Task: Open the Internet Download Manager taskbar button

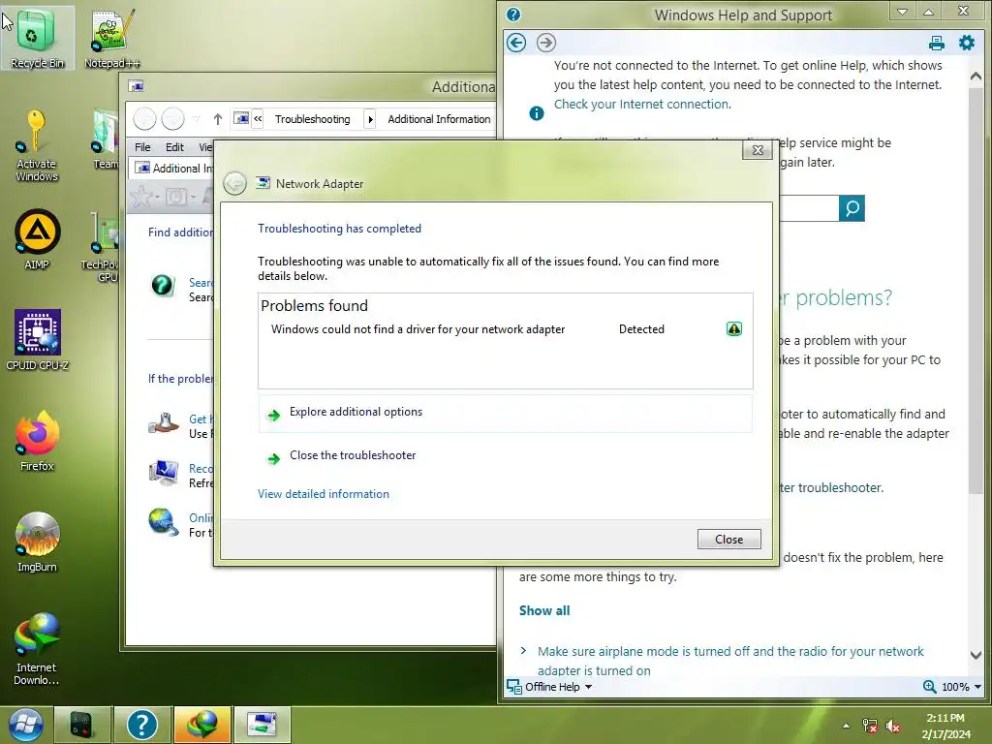Action: pos(201,725)
